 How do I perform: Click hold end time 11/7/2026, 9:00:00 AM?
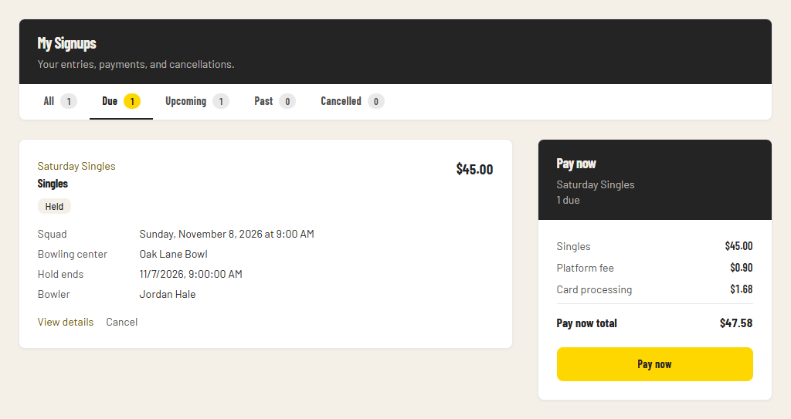191,274
